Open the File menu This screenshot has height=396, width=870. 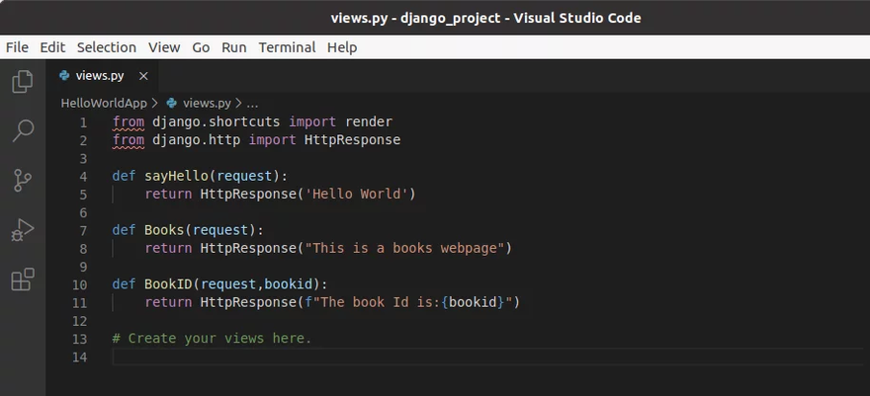click(x=17, y=47)
